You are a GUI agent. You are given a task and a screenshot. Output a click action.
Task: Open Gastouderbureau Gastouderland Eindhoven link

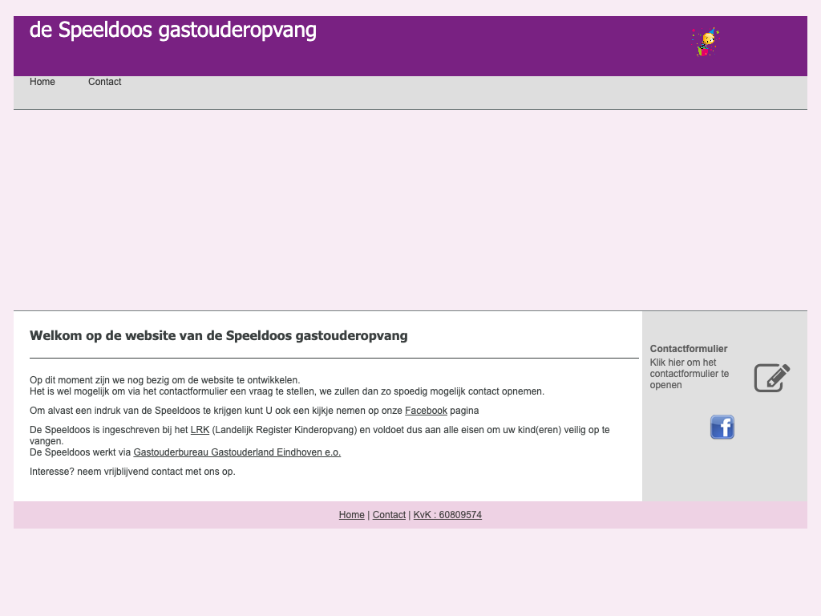tap(237, 452)
